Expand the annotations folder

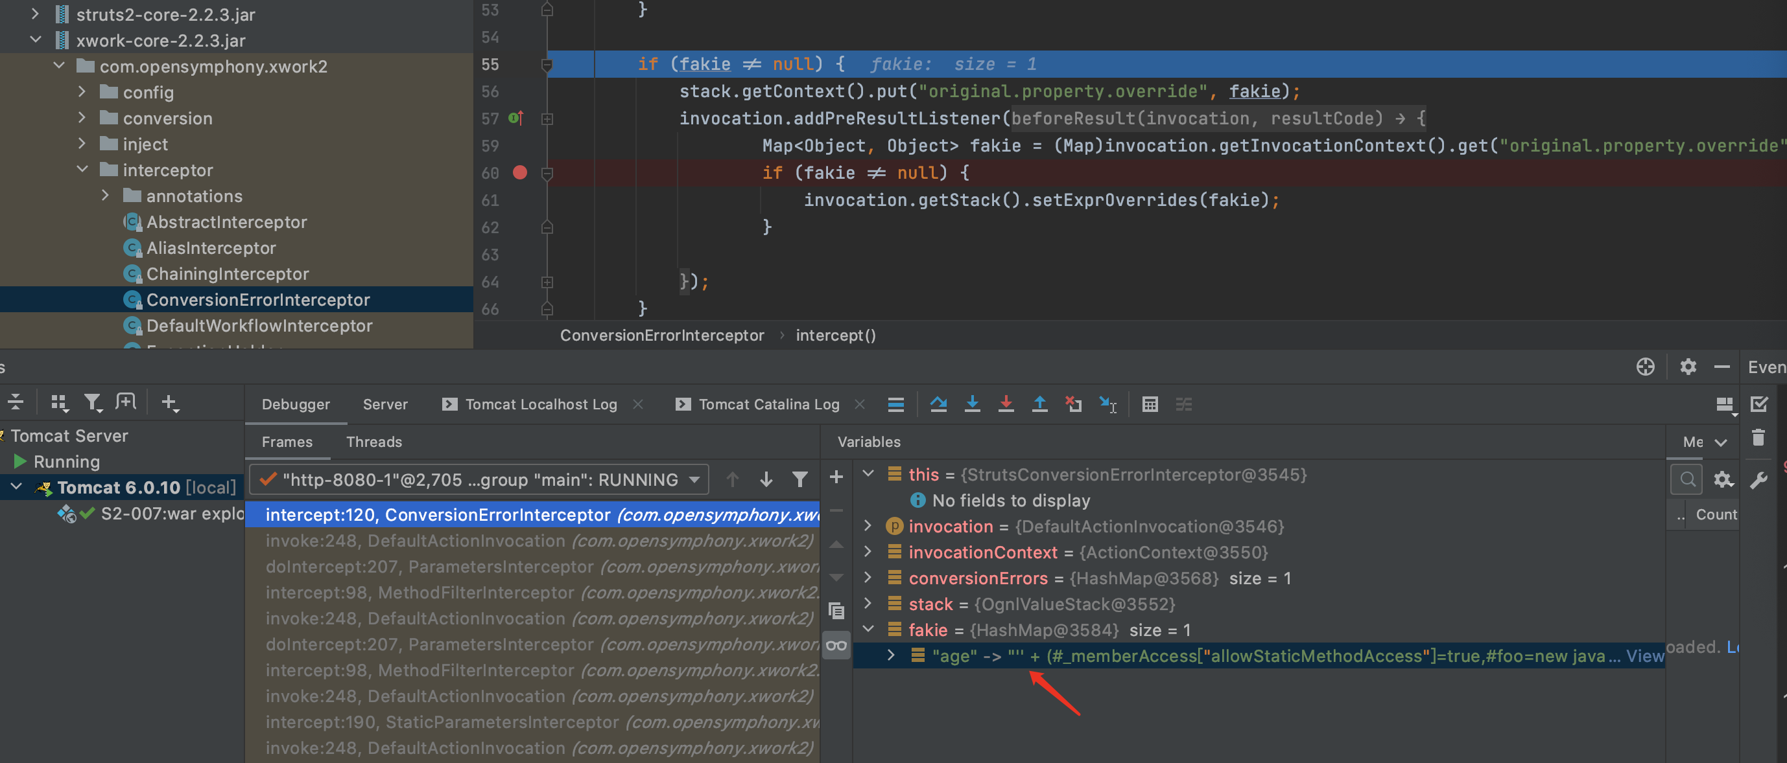point(105,196)
